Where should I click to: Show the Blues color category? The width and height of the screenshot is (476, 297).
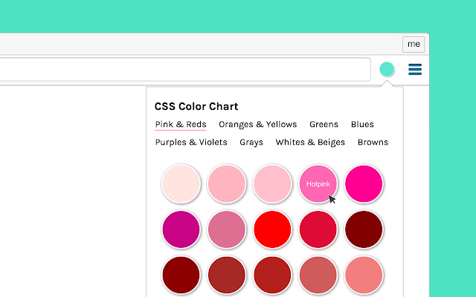(362, 125)
